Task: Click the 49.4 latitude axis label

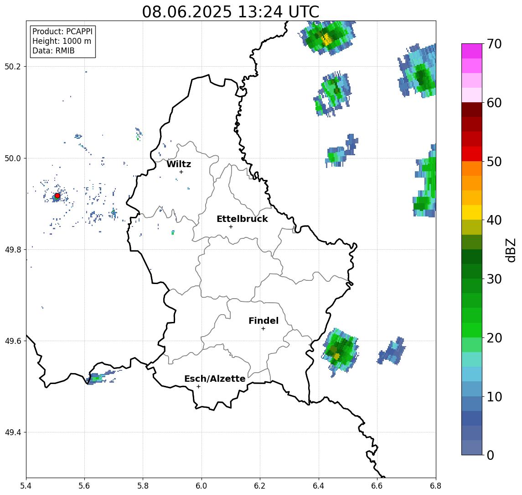Action: (x=13, y=432)
